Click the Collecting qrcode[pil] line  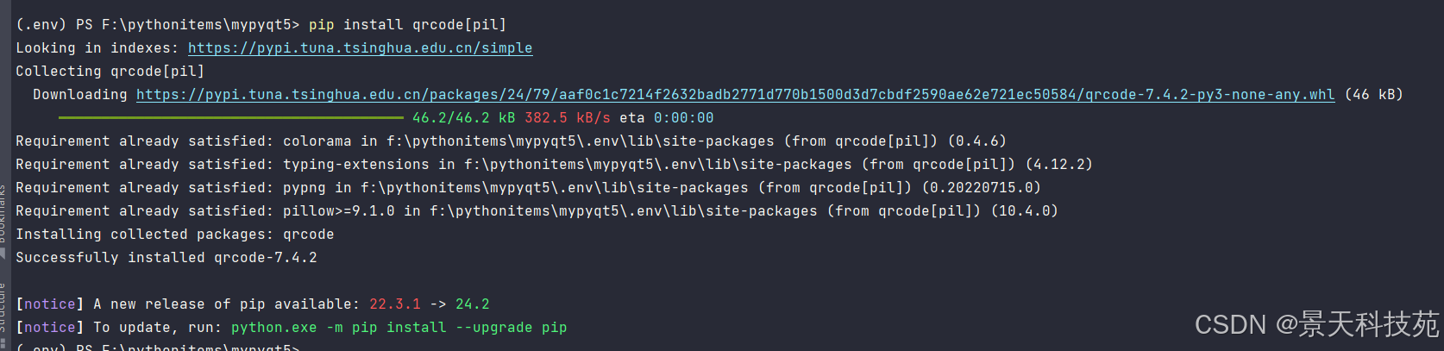(x=110, y=72)
